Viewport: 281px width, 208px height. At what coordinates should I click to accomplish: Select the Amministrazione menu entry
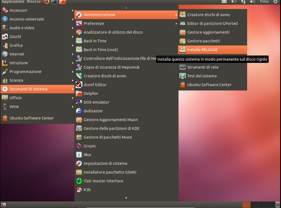126,15
